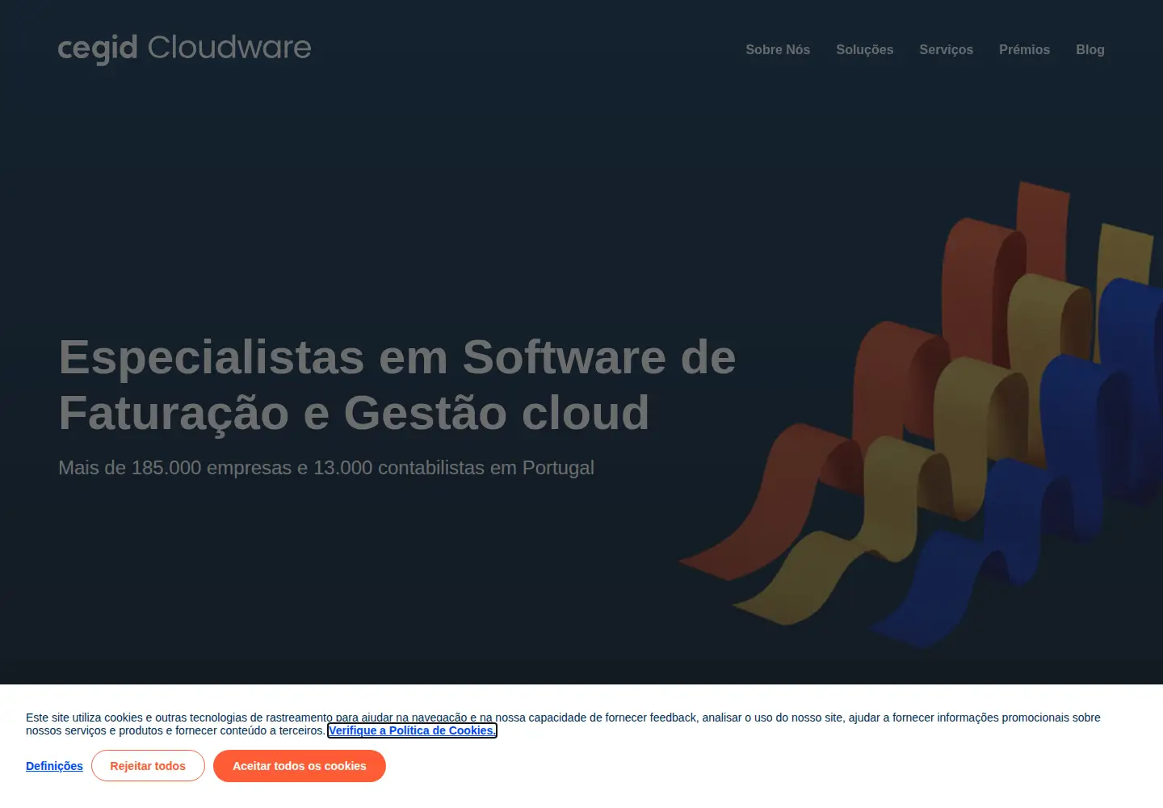Open the Verifique a Política de Cookies link

[412, 730]
